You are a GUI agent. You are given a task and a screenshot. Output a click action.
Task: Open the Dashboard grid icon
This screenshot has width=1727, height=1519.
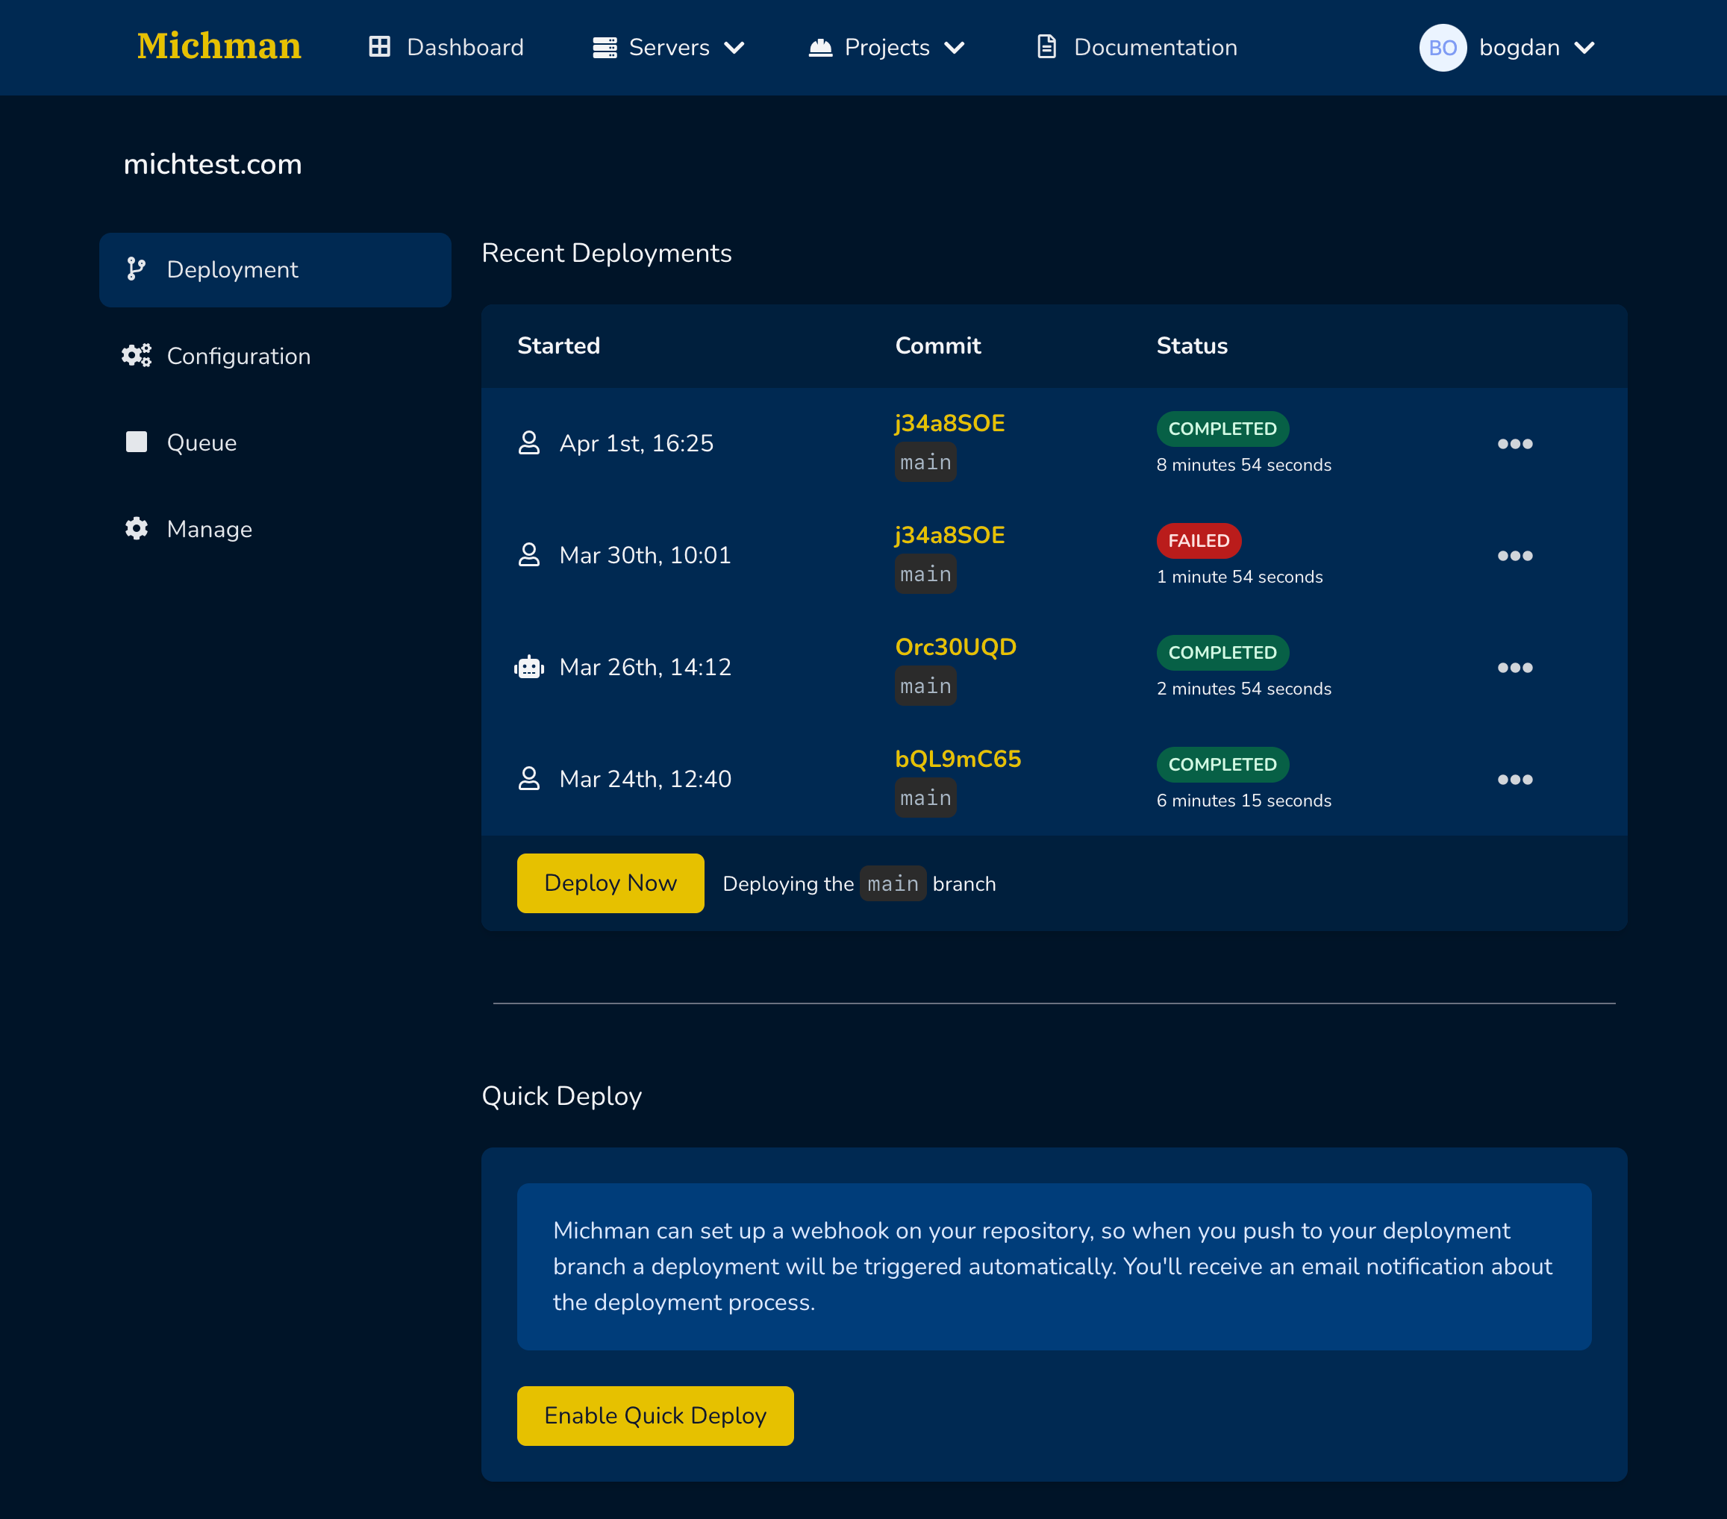(x=379, y=47)
